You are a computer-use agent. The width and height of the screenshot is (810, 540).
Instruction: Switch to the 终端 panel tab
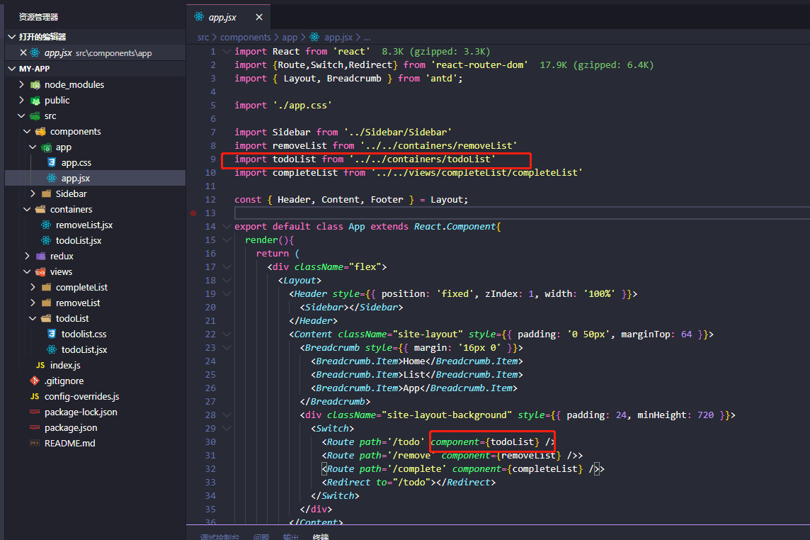tap(321, 537)
